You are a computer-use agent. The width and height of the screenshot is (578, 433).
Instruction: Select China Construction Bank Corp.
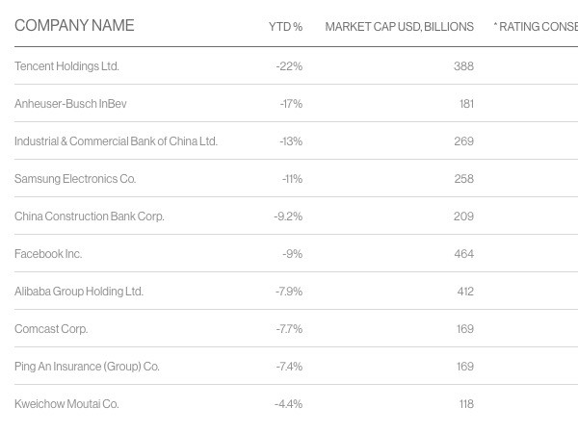[x=90, y=216]
